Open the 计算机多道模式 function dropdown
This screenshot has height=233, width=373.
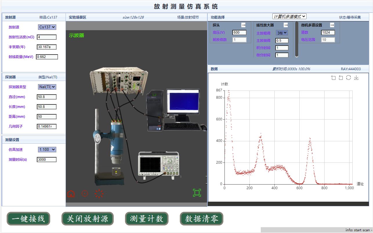[289, 17]
